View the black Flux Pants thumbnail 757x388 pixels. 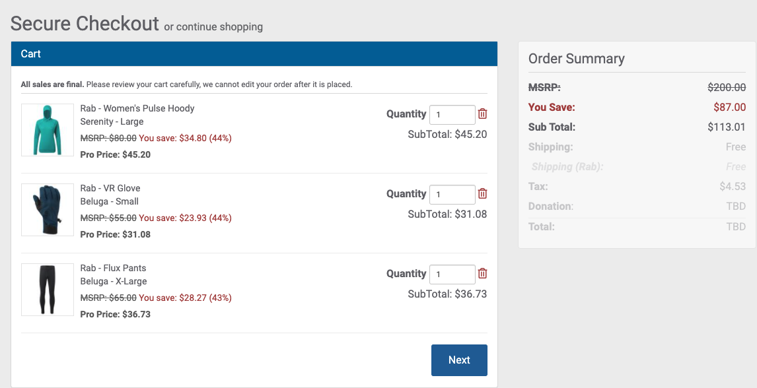pos(48,290)
